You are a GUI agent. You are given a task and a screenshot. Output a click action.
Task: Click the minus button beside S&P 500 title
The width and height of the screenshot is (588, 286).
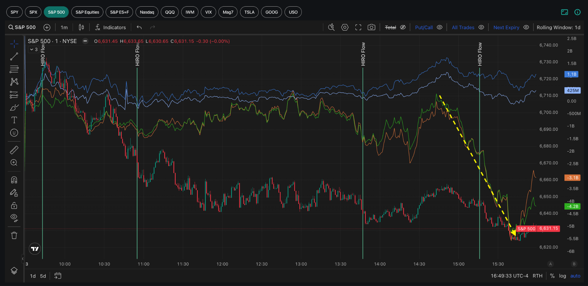tap(85, 41)
